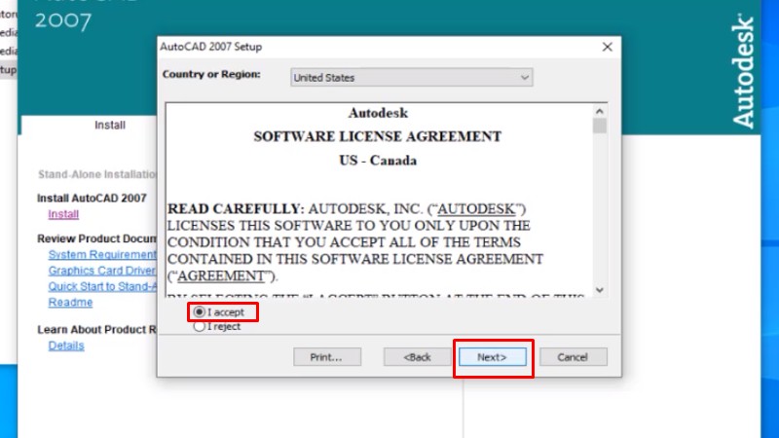The height and width of the screenshot is (438, 779).
Task: Click the license agreement scrollbar thumb
Action: point(599,127)
